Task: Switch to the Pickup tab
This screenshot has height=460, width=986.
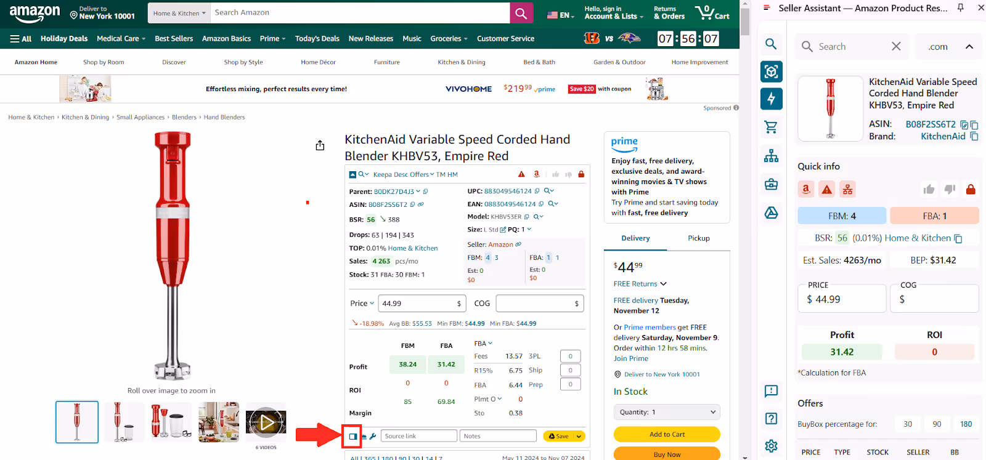Action: point(698,238)
